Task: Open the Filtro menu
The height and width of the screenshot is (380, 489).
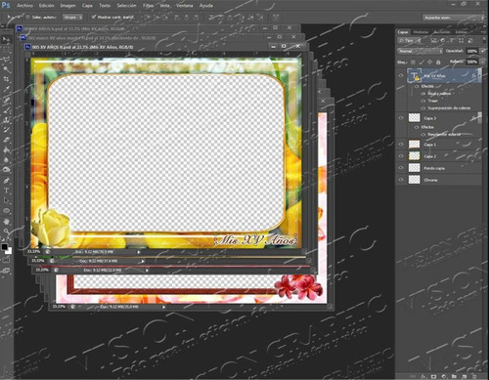Action: click(148, 6)
